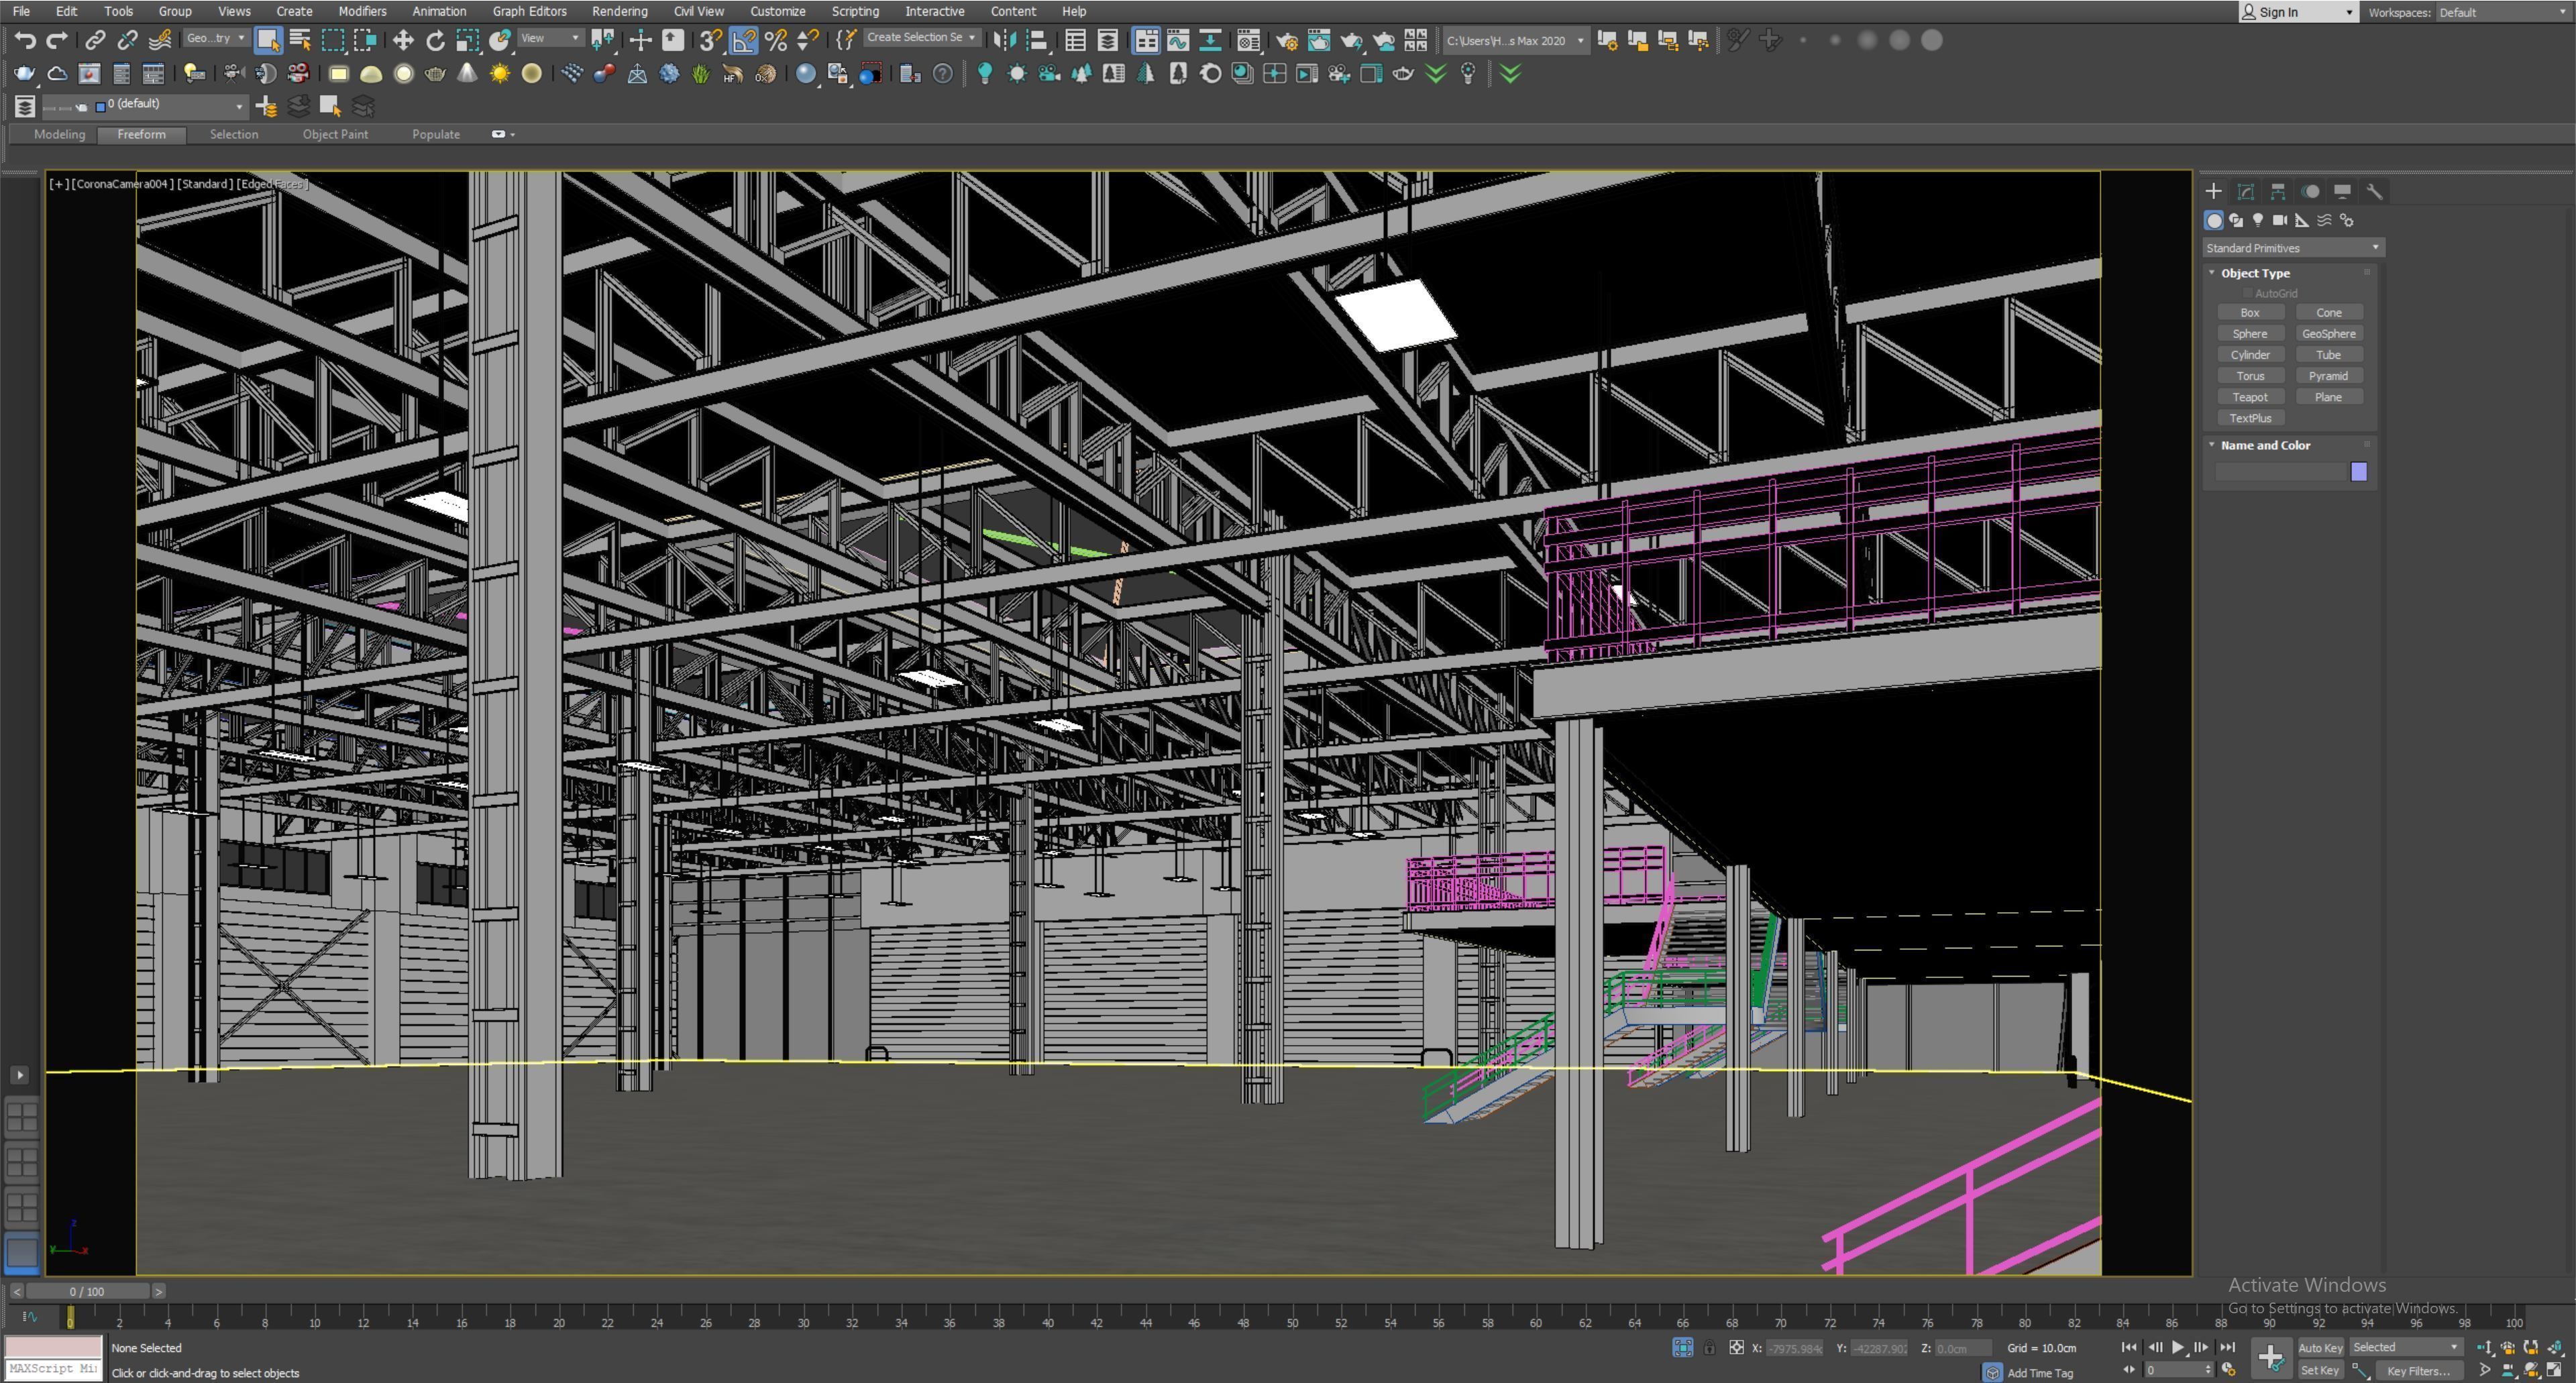
Task: Select the Geometry category icon
Action: point(2214,221)
